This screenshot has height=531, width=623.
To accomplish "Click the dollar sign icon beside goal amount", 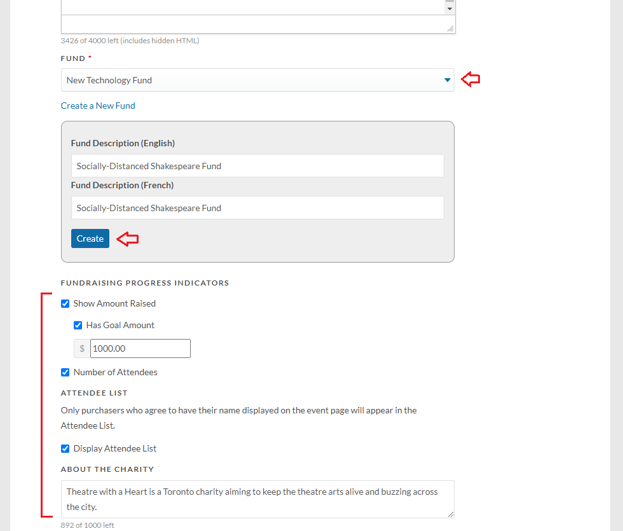I will click(82, 348).
